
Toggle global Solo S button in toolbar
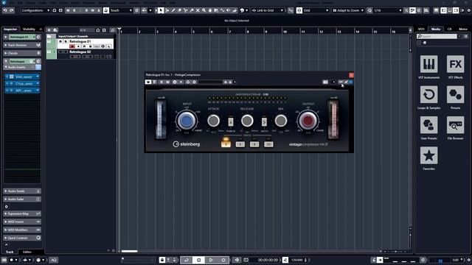click(74, 10)
